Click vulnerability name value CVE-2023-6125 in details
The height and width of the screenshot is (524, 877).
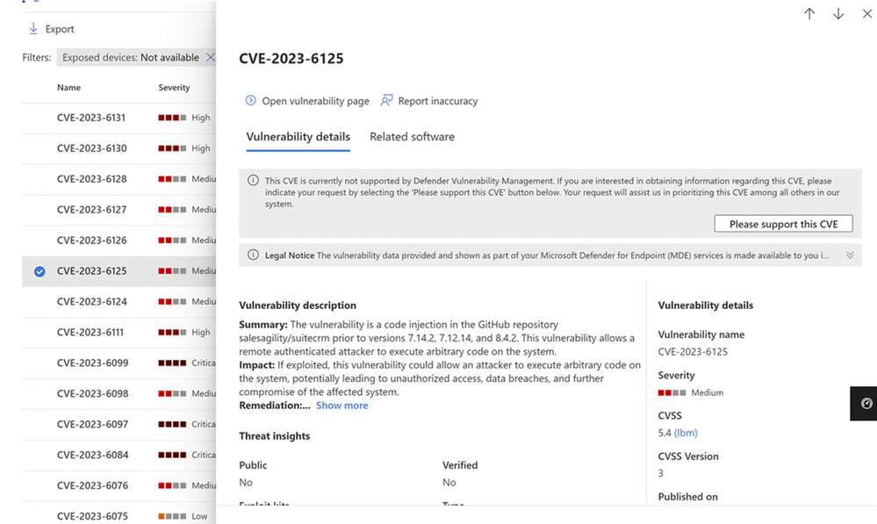693,352
